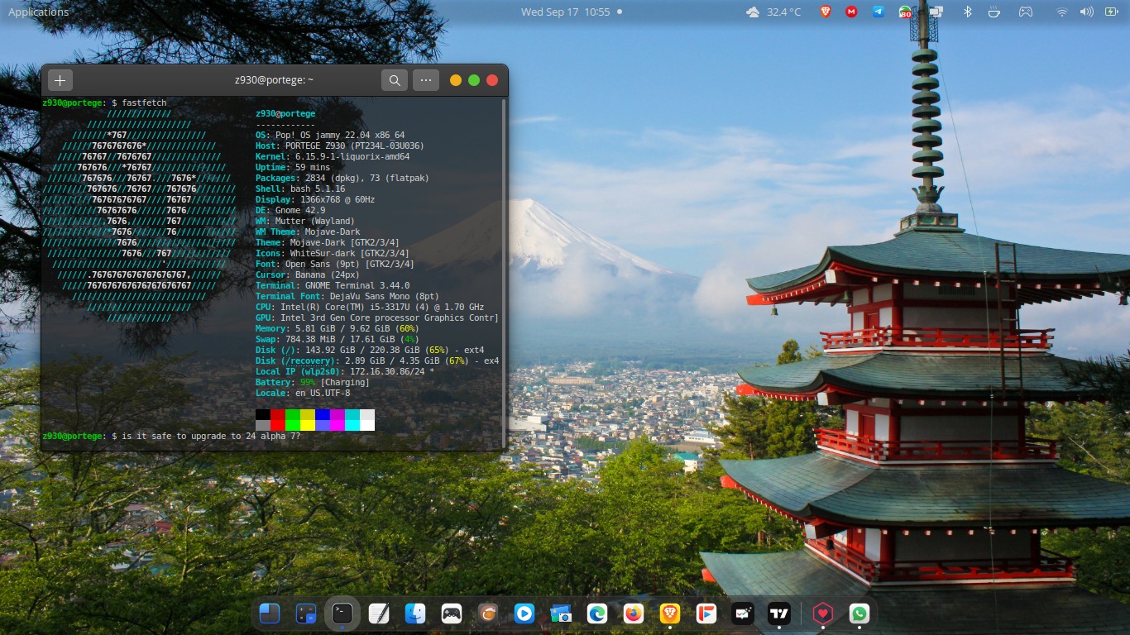Open the photo camera app in the dock
The width and height of the screenshot is (1130, 635).
pos(560,614)
